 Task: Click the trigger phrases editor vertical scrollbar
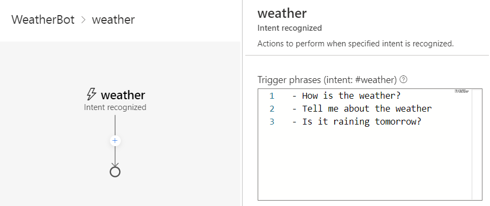pos(477,145)
